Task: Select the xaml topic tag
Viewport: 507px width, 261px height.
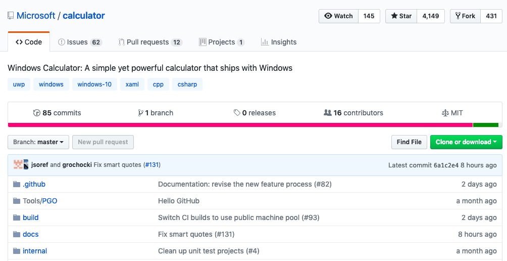Action: (132, 84)
